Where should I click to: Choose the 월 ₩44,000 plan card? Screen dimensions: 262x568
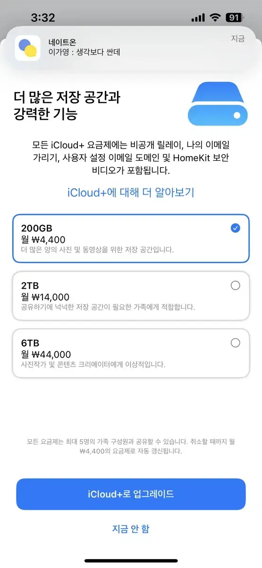tap(131, 353)
